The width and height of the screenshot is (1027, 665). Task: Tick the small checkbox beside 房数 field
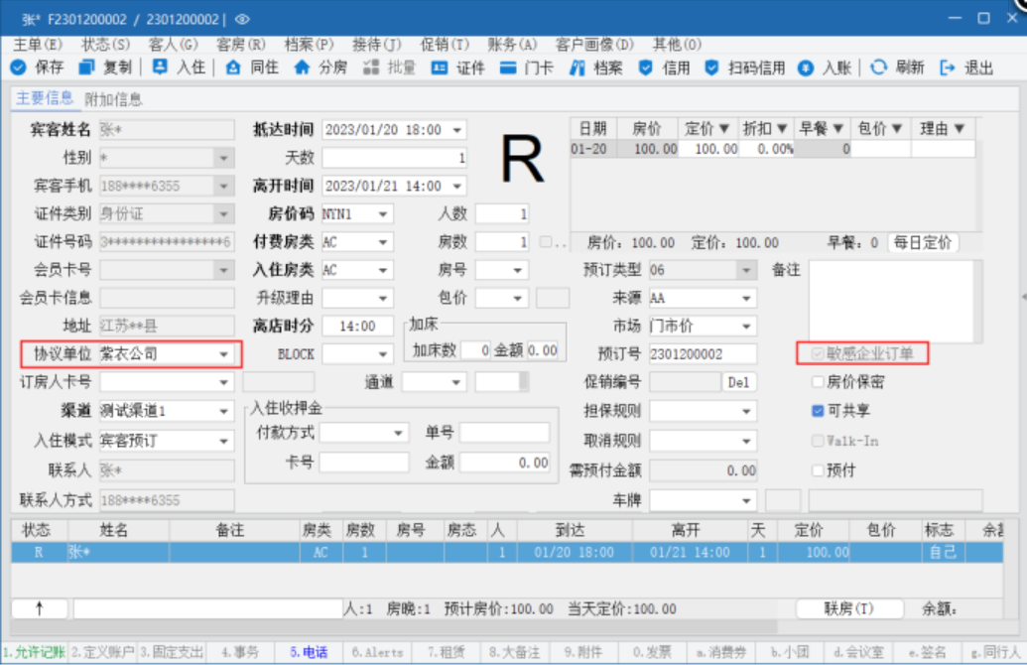point(545,242)
